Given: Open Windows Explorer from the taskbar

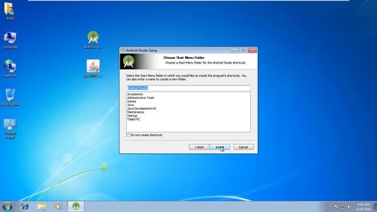Looking at the screenshot, I should pyautogui.click(x=42, y=207).
